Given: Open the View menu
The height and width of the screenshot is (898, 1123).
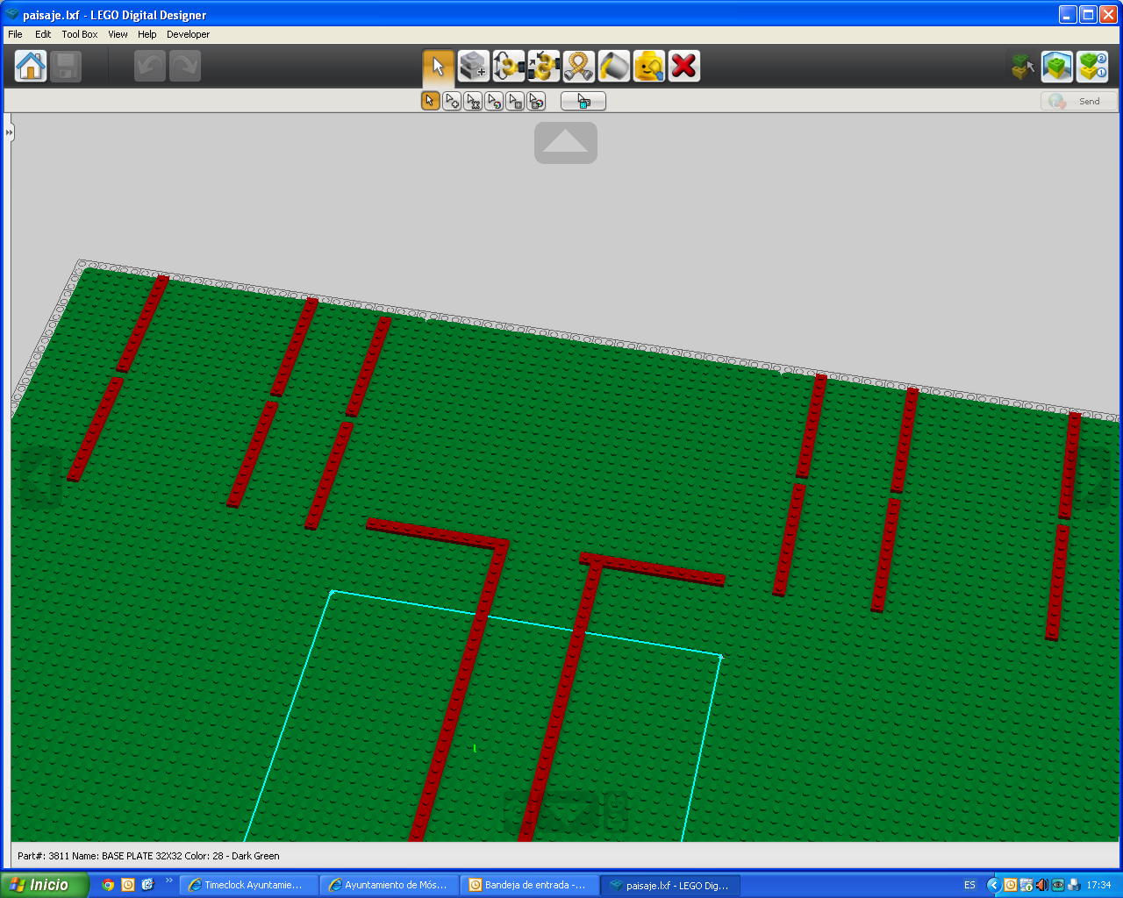Looking at the screenshot, I should coord(118,34).
